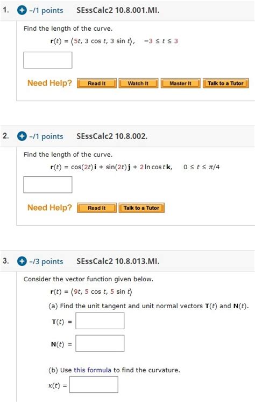Expand question 3 points plus icon

(x=22, y=261)
